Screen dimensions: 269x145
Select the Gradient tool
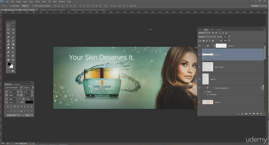click(x=13, y=44)
